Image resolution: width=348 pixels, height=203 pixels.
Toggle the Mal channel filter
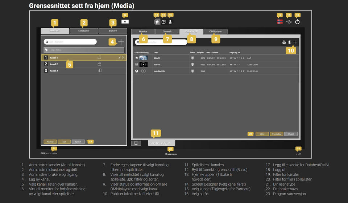(x=64, y=141)
